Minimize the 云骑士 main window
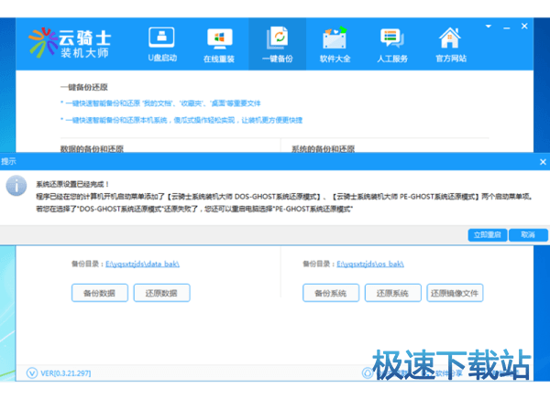This screenshot has width=550, height=399. pyautogui.click(x=507, y=27)
